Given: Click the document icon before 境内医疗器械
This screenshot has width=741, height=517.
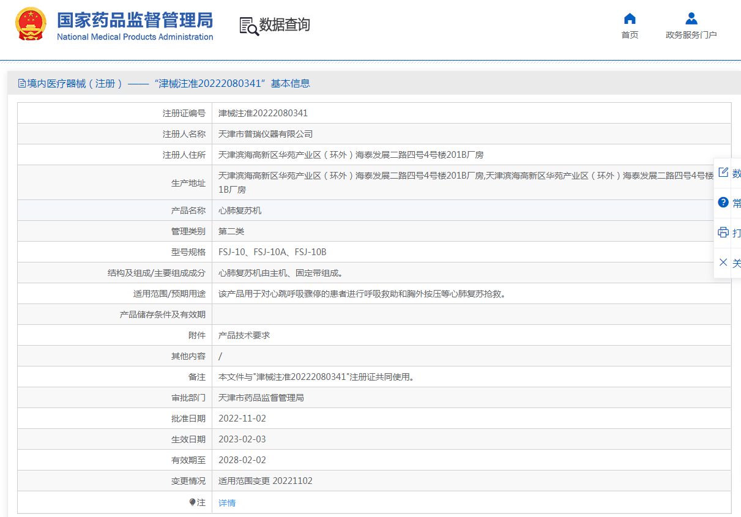Looking at the screenshot, I should click(22, 83).
